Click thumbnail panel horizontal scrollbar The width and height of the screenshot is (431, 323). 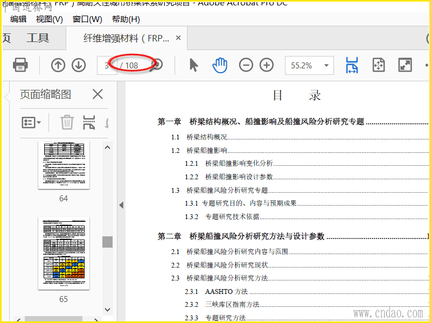tap(53, 319)
